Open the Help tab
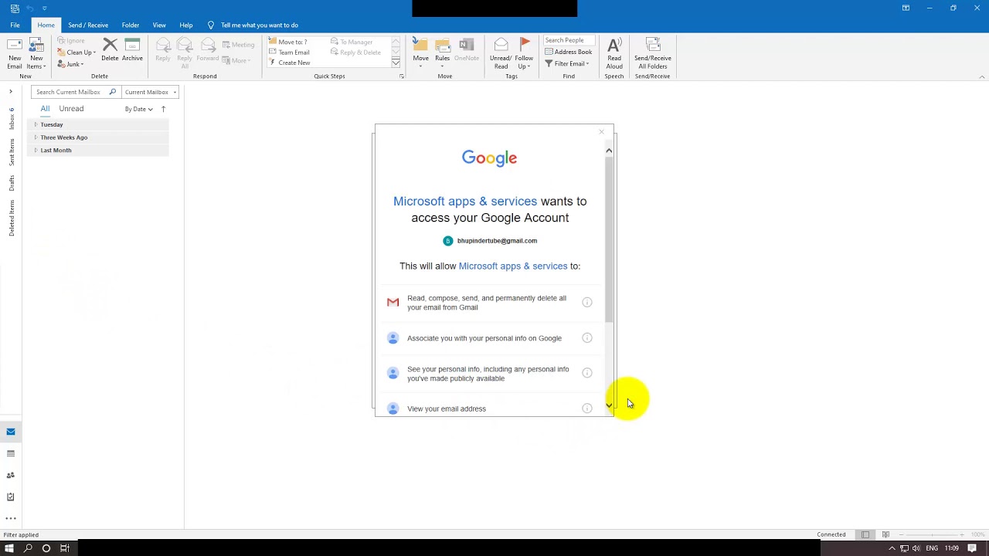 (x=186, y=25)
